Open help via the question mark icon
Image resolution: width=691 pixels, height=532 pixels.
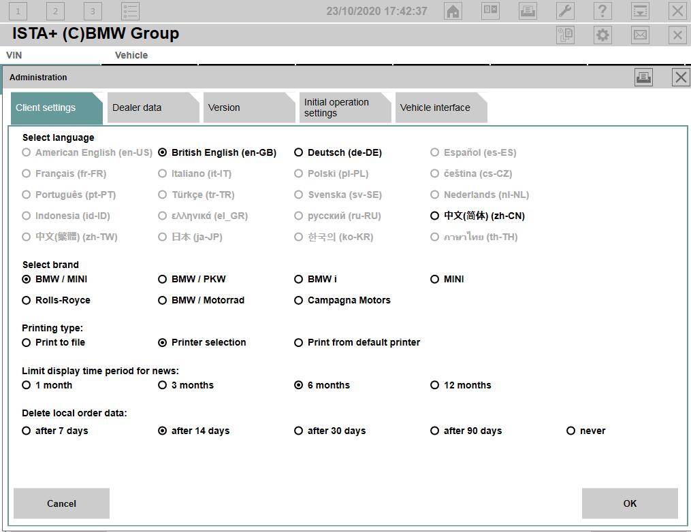pos(602,11)
